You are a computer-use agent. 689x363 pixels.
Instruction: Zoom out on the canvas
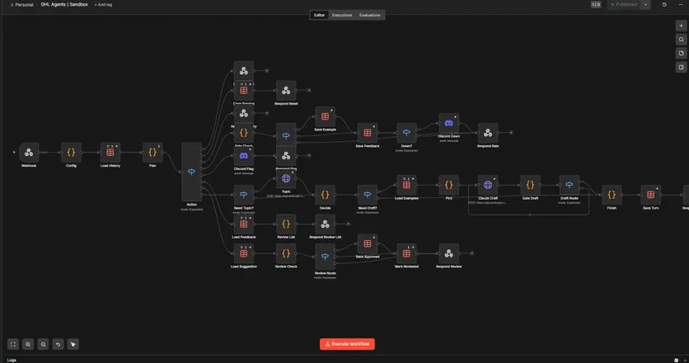tap(43, 344)
